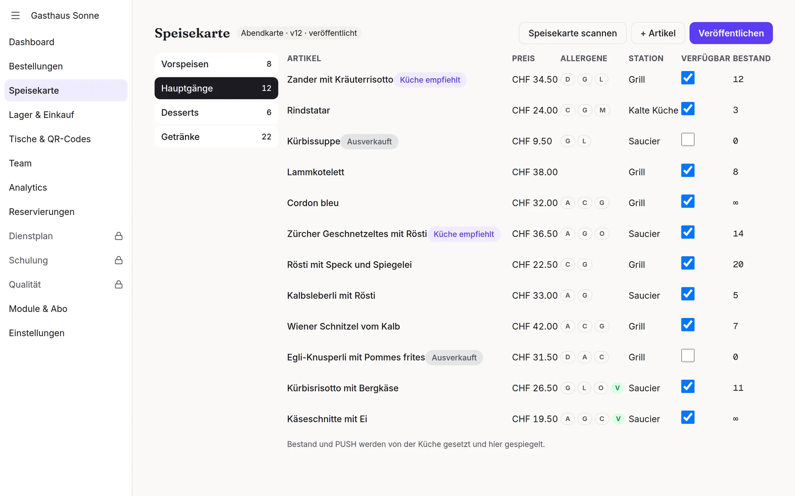Uncheck availability for Käseschnitte mit Ei
Viewport: 795px width, 496px height.
[688, 417]
